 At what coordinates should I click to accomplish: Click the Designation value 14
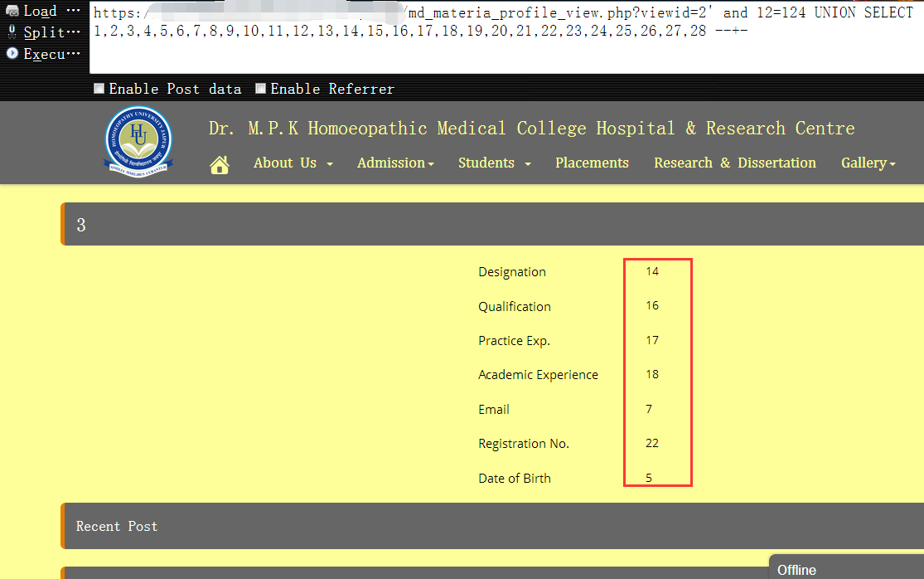(x=651, y=271)
